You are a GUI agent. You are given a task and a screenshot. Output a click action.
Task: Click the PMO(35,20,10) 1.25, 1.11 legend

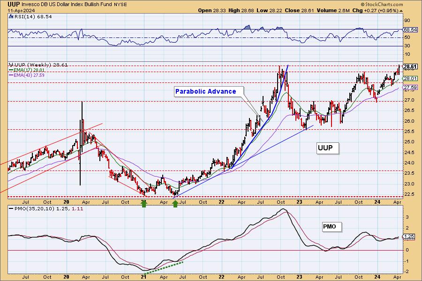click(45, 209)
